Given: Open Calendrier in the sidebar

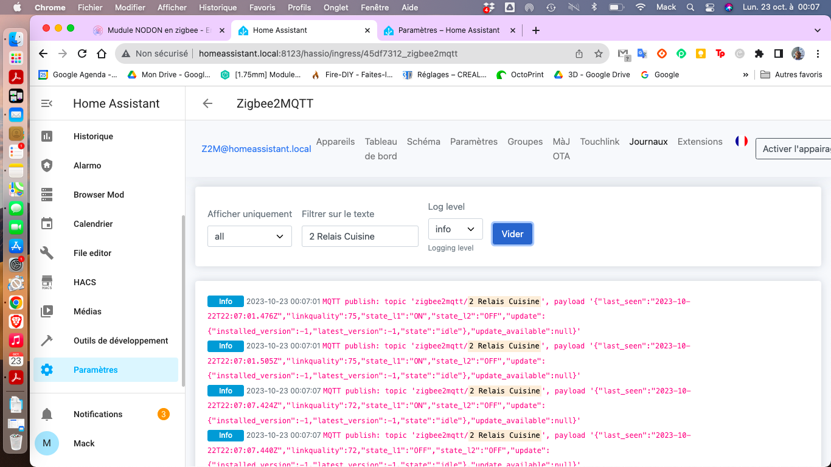Looking at the screenshot, I should tap(106, 224).
